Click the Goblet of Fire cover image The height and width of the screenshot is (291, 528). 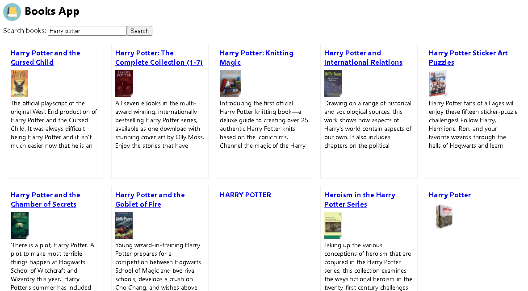(x=124, y=225)
